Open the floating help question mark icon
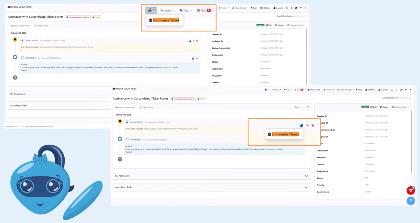The height and width of the screenshot is (223, 420). click(x=410, y=201)
